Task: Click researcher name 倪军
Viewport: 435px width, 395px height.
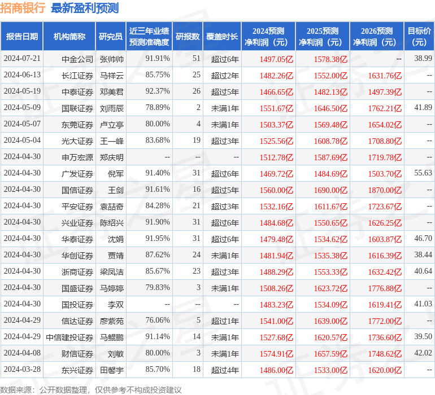Action: coord(116,174)
